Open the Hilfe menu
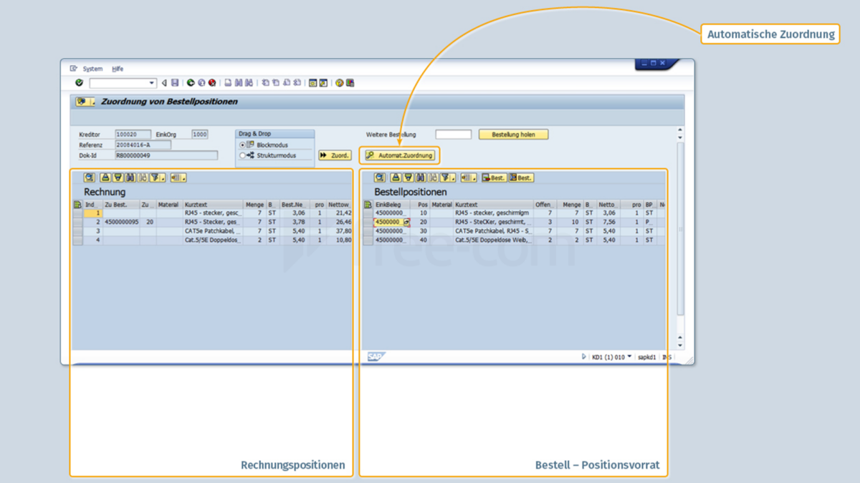The width and height of the screenshot is (860, 483). [x=118, y=69]
